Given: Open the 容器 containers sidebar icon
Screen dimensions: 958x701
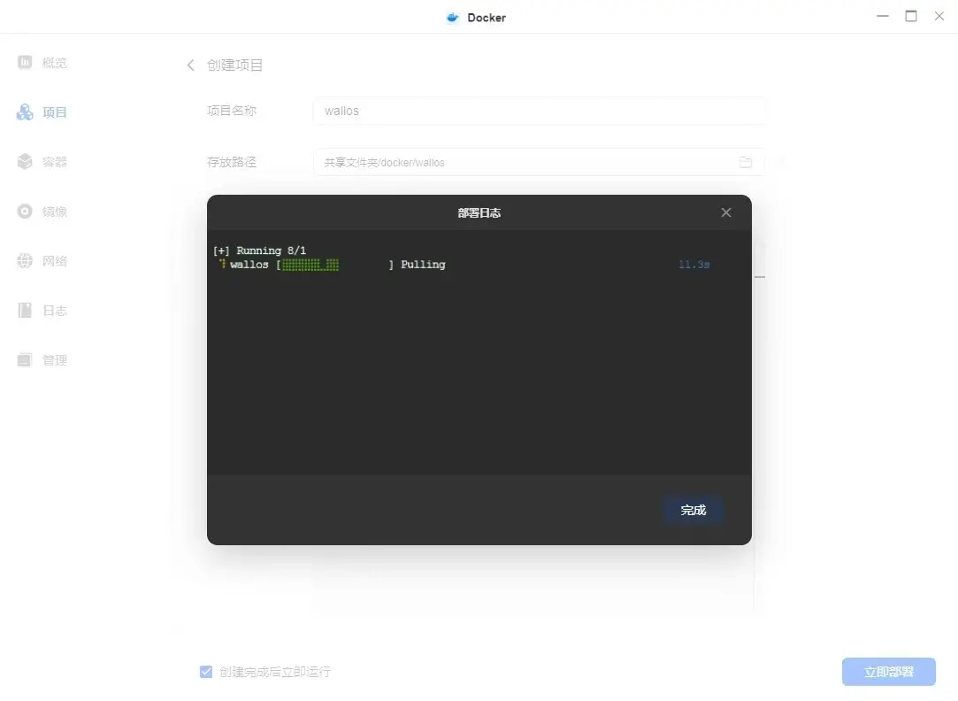Looking at the screenshot, I should (x=25, y=162).
